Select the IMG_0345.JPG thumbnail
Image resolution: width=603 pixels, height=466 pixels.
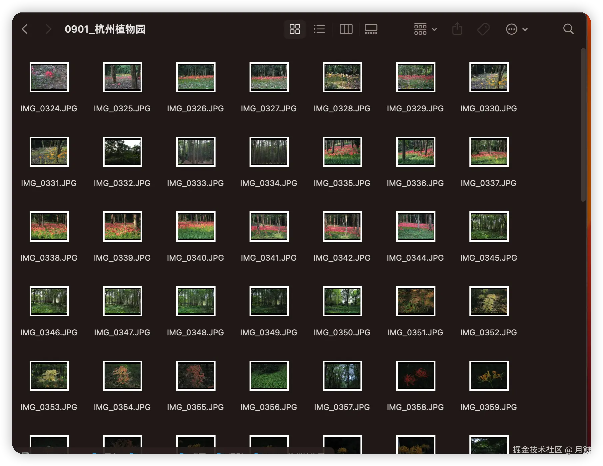489,226
